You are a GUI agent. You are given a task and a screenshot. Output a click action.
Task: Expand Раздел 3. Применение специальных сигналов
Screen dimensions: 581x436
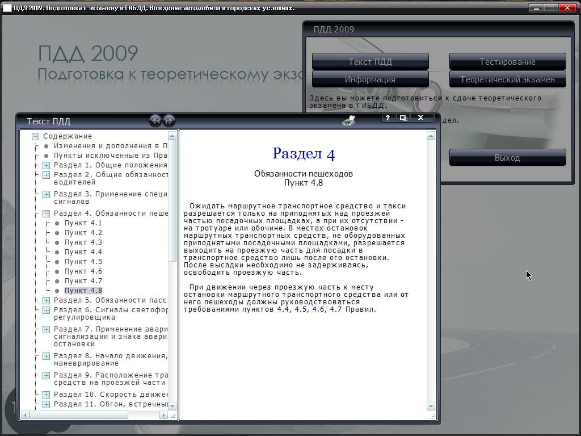(46, 194)
